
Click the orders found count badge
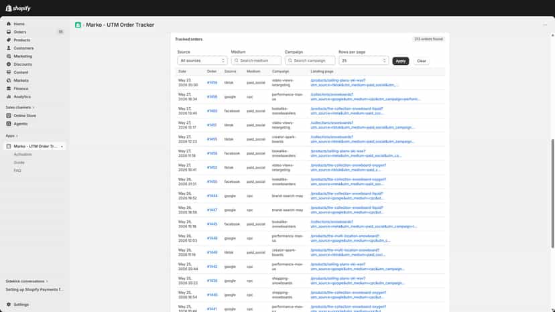tap(428, 40)
